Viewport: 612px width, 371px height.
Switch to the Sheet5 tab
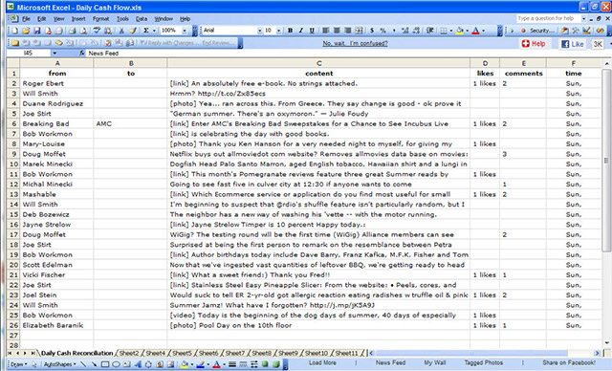tap(182, 353)
